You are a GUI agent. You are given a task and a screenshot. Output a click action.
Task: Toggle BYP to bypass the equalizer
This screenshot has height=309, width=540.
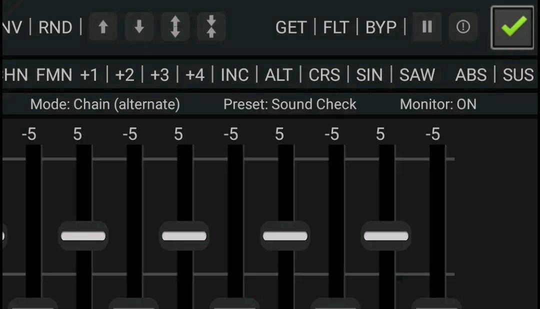pyautogui.click(x=381, y=27)
